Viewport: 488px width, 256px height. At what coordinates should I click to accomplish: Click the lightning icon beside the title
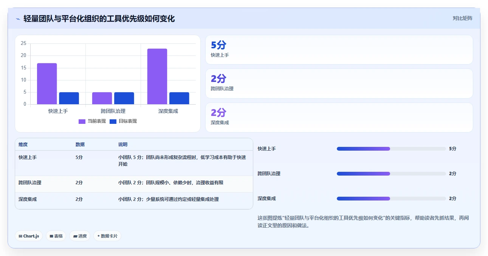coord(18,19)
